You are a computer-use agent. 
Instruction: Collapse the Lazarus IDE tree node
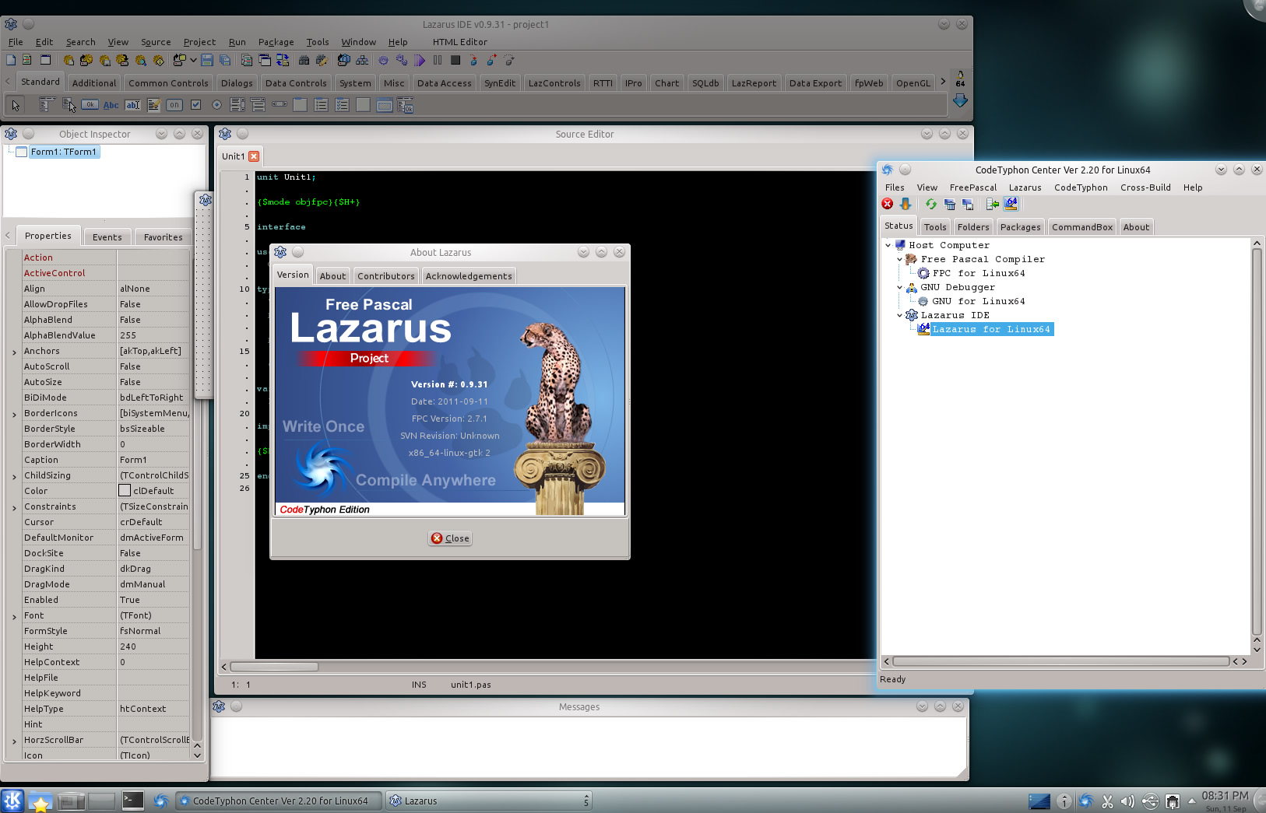tap(899, 315)
